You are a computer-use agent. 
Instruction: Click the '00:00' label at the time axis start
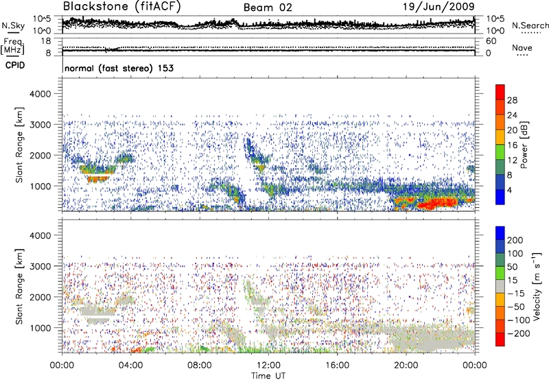point(62,366)
